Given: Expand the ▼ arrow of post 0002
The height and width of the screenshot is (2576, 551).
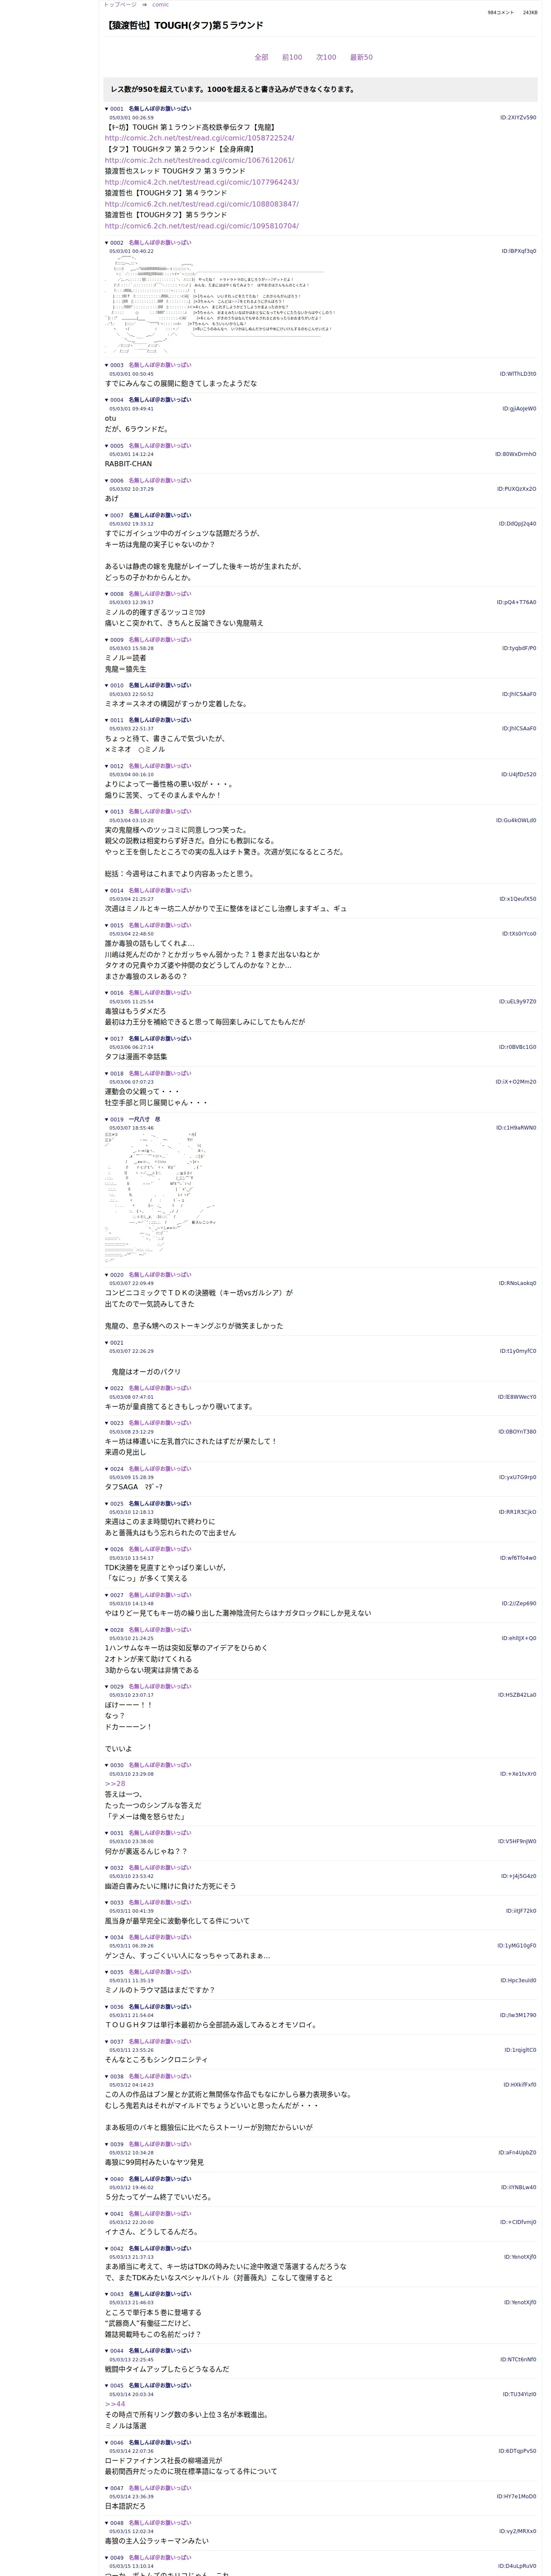Looking at the screenshot, I should click(107, 243).
